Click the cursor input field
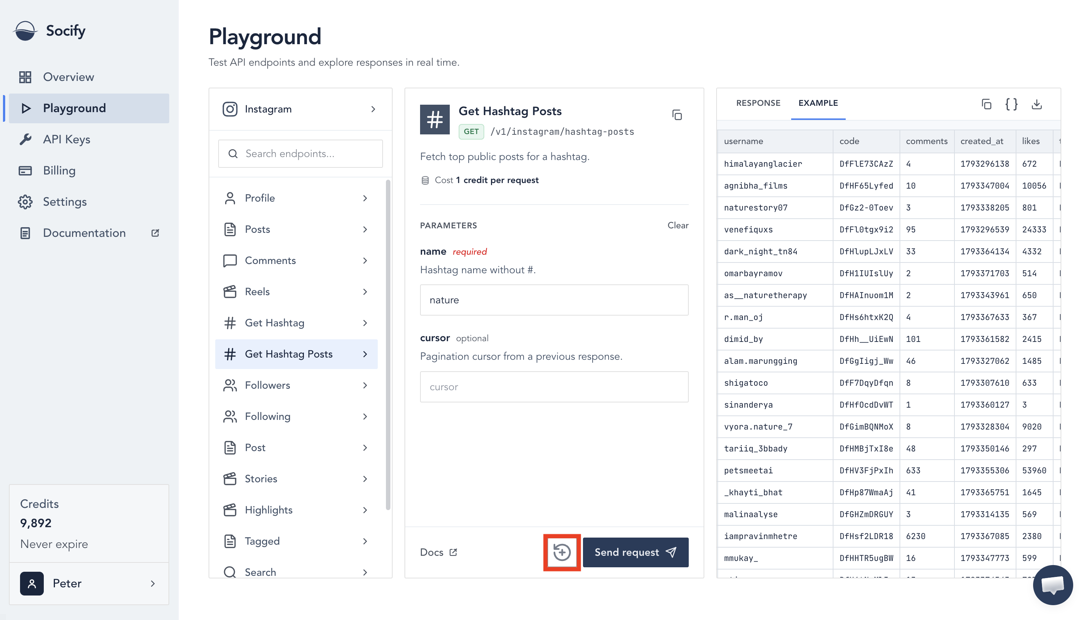The image size is (1091, 620). 554,387
